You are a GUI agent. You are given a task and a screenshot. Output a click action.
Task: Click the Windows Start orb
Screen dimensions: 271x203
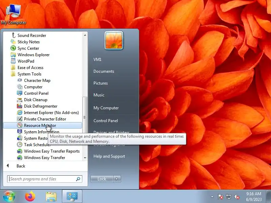(x=9, y=196)
